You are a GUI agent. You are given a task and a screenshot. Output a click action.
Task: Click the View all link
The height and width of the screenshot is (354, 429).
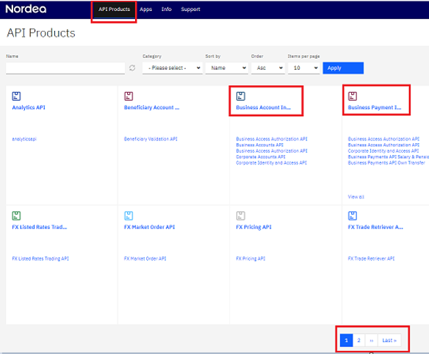click(356, 197)
